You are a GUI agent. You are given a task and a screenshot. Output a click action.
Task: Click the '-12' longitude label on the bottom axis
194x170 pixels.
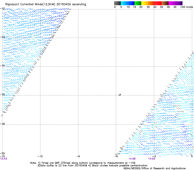click(40, 156)
